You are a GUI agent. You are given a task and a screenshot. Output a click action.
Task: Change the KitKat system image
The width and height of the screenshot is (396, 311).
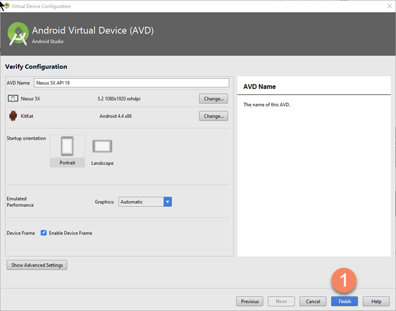click(213, 116)
